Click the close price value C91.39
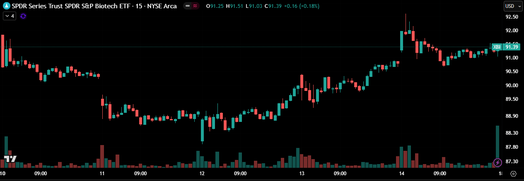This screenshot has width=524, height=181. tap(273, 6)
